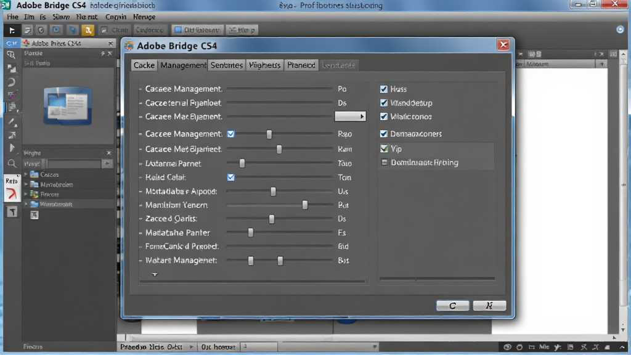Select the rotate curved-arrow tool in the left toolbar
The width and height of the screenshot is (631, 355).
[x=11, y=82]
